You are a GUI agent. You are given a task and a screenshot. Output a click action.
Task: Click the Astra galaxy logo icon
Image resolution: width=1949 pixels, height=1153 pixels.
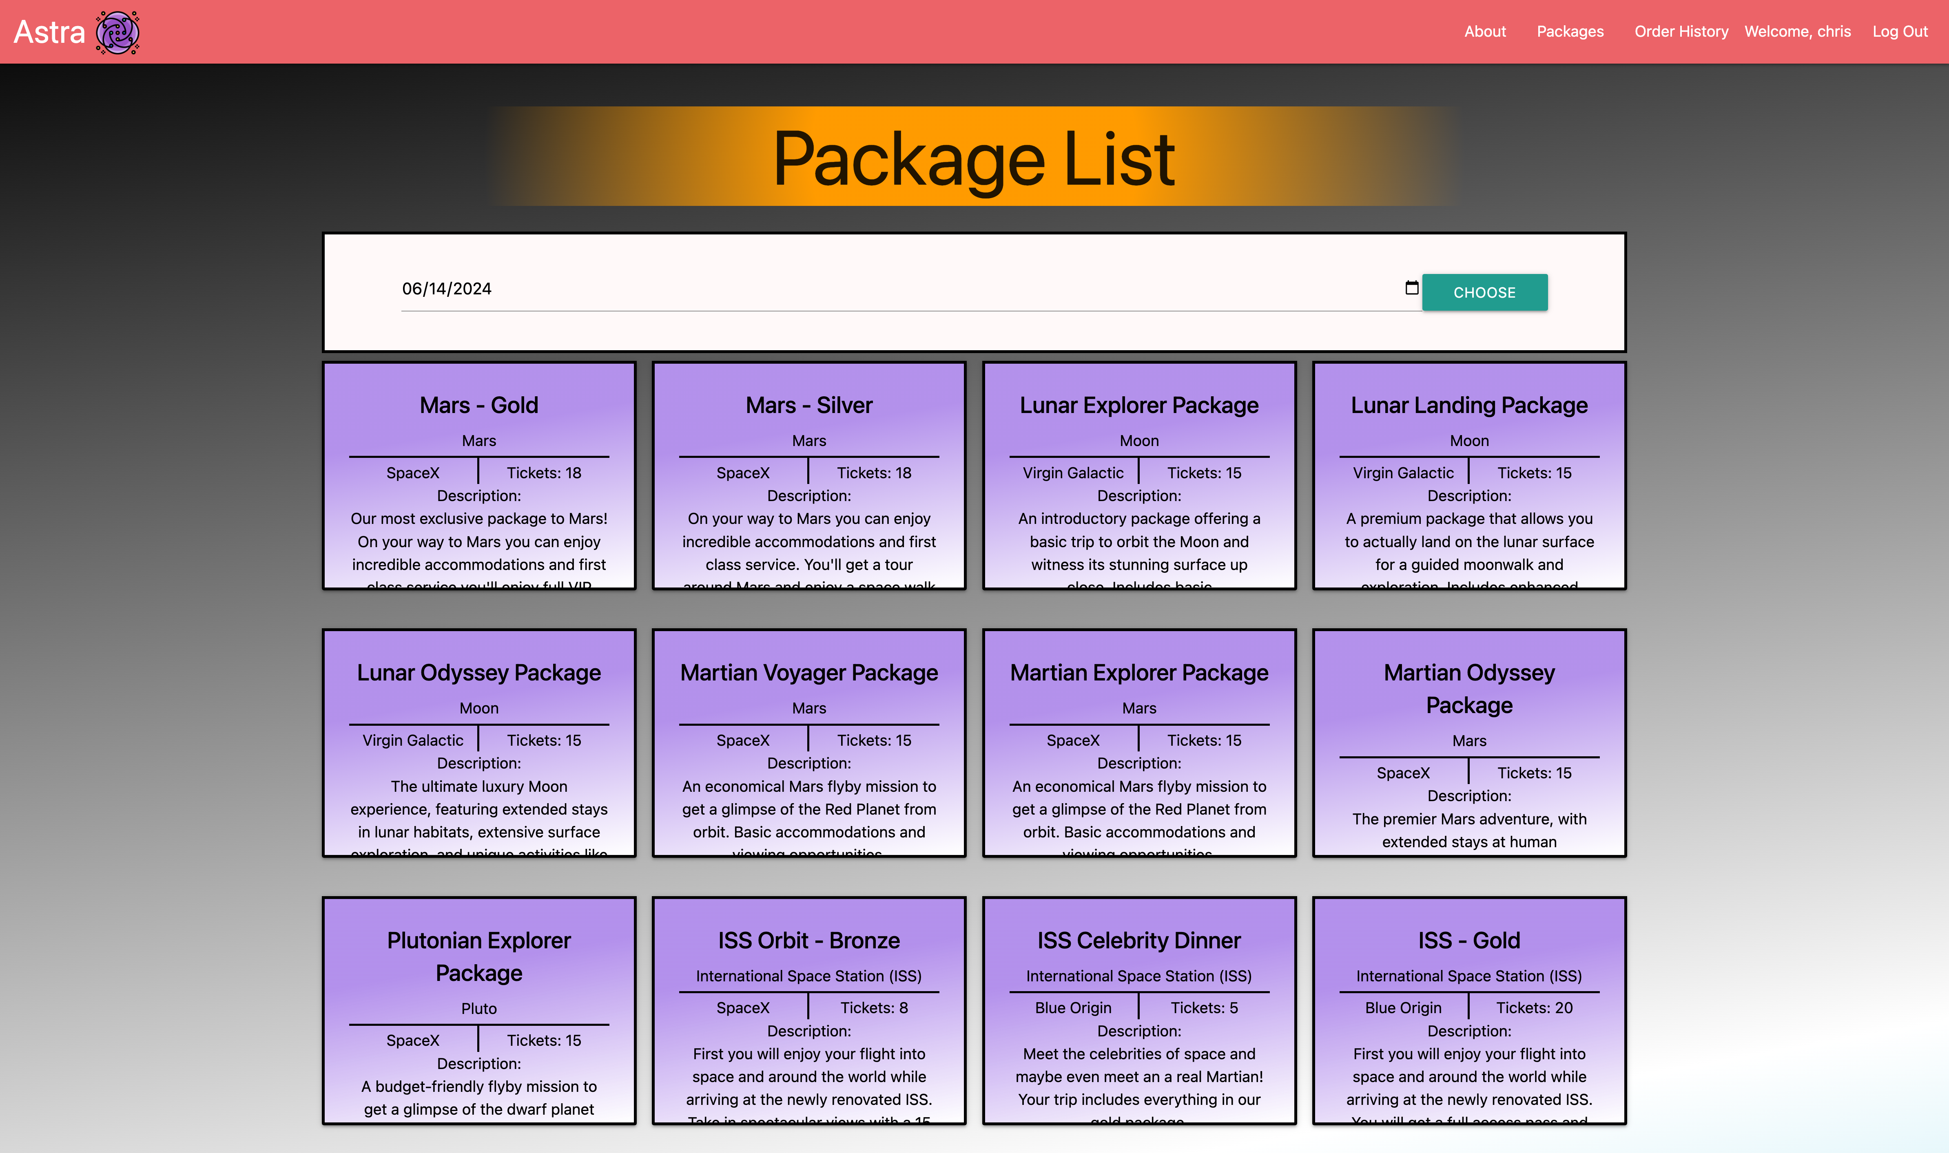[x=117, y=32]
